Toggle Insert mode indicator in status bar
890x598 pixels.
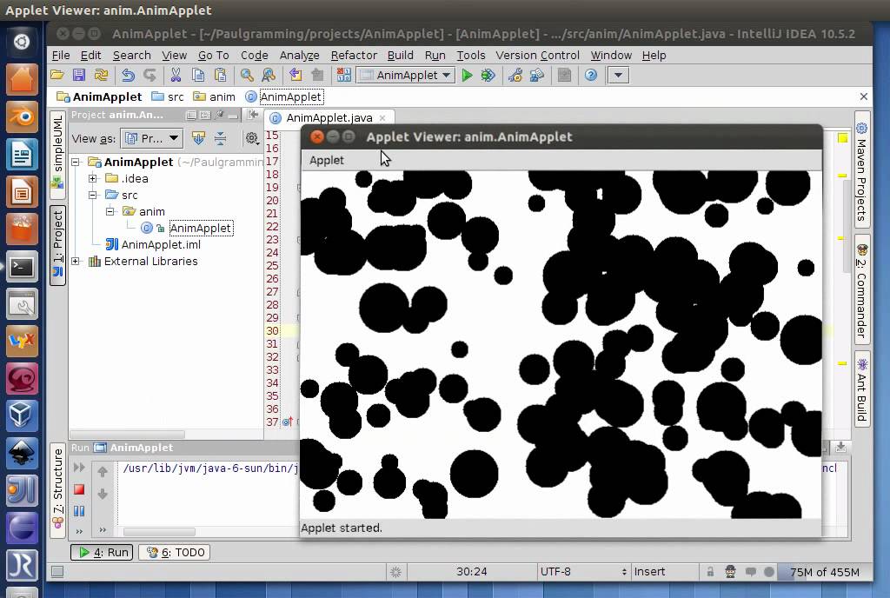[x=650, y=571]
